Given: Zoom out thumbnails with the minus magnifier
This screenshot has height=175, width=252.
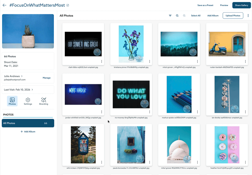Looking at the screenshot, I should click(x=177, y=16).
